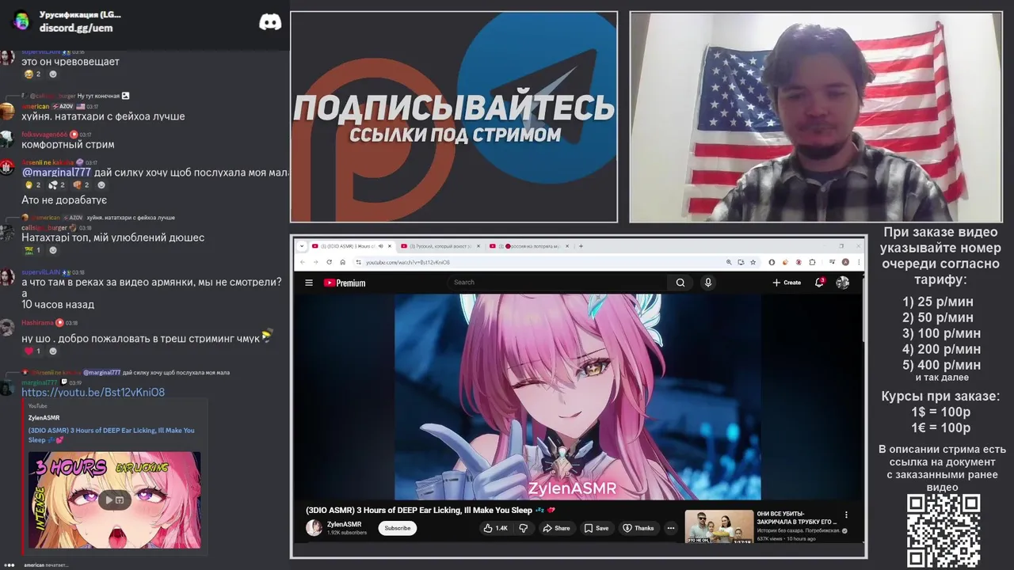Open site information icon in address bar
The width and height of the screenshot is (1014, 570).
click(357, 262)
